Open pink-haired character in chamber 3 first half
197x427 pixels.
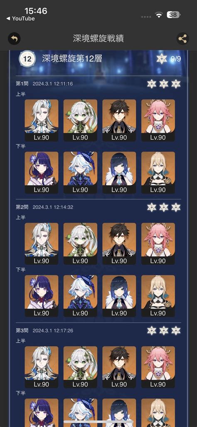pyautogui.click(x=158, y=367)
